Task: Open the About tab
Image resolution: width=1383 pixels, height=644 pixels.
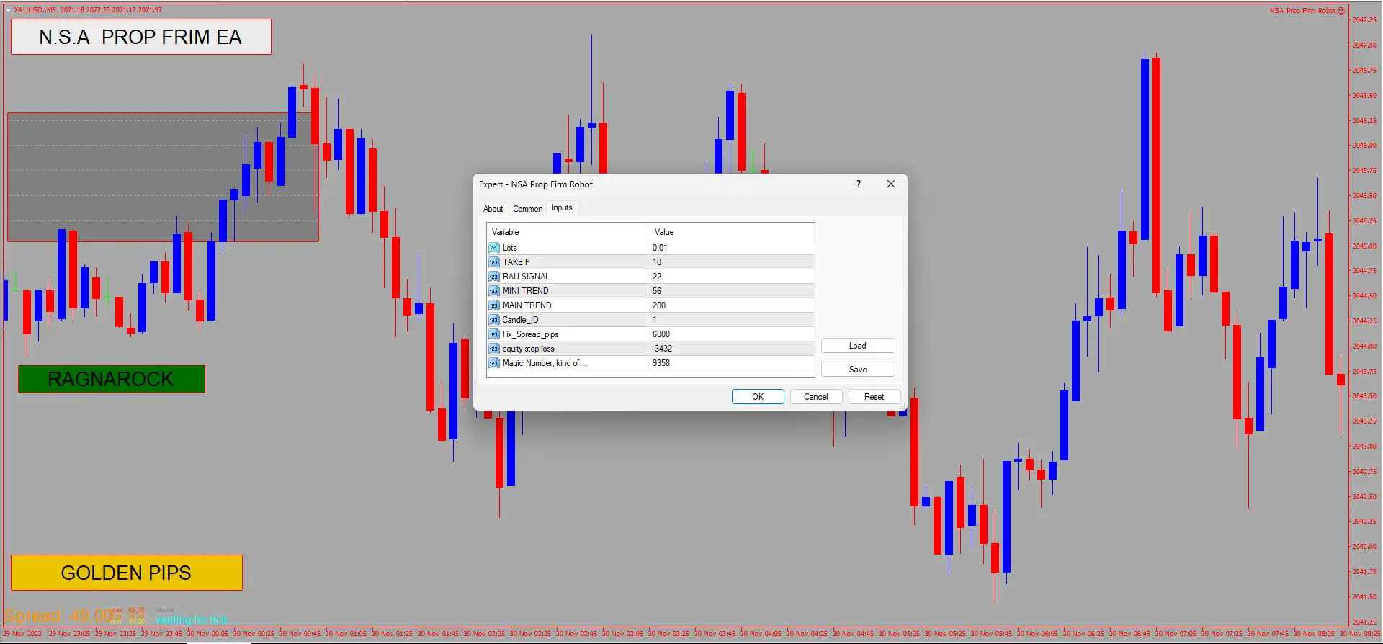Action: [x=493, y=209]
